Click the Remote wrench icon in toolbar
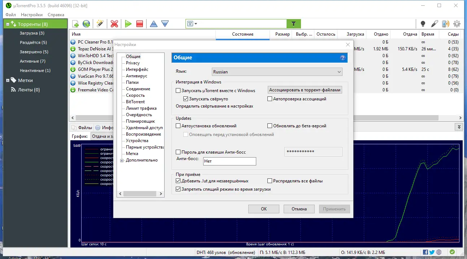 (435, 24)
